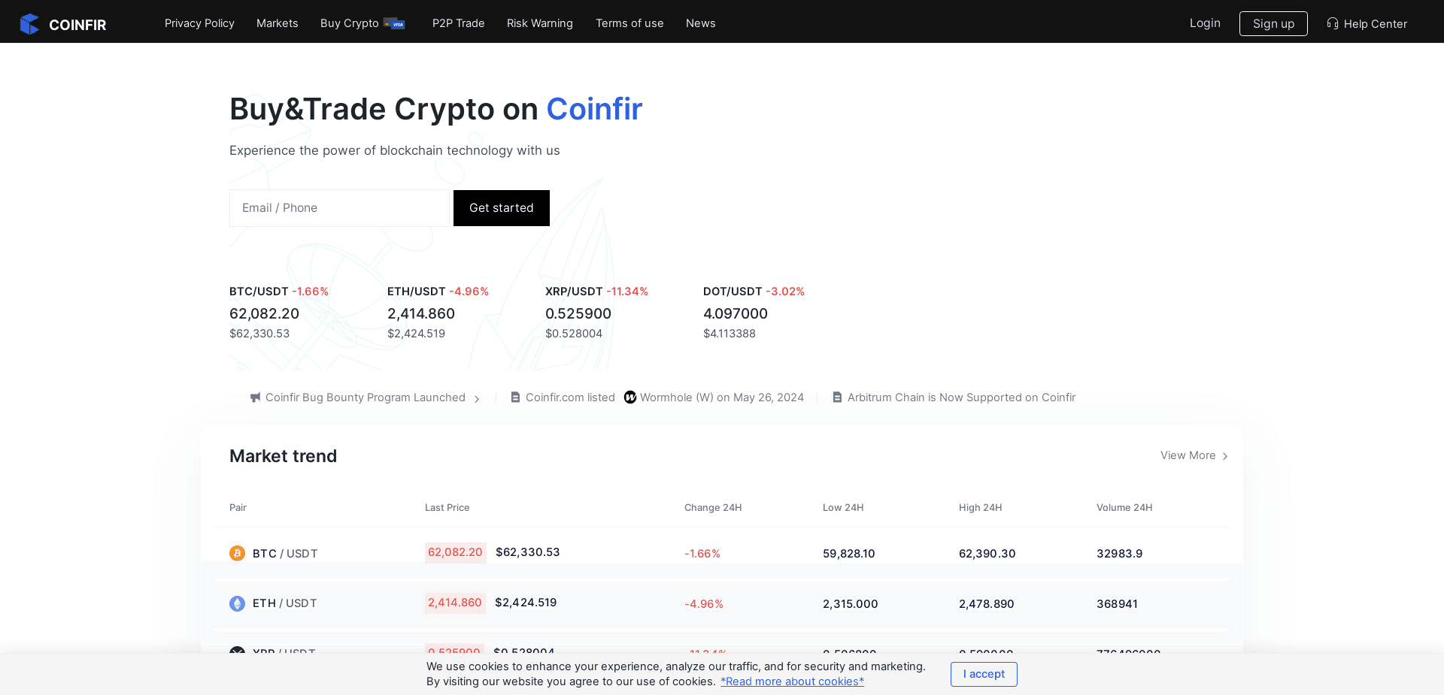1444x695 pixels.
Task: Click the Coinfir logo icon
Action: point(29,23)
